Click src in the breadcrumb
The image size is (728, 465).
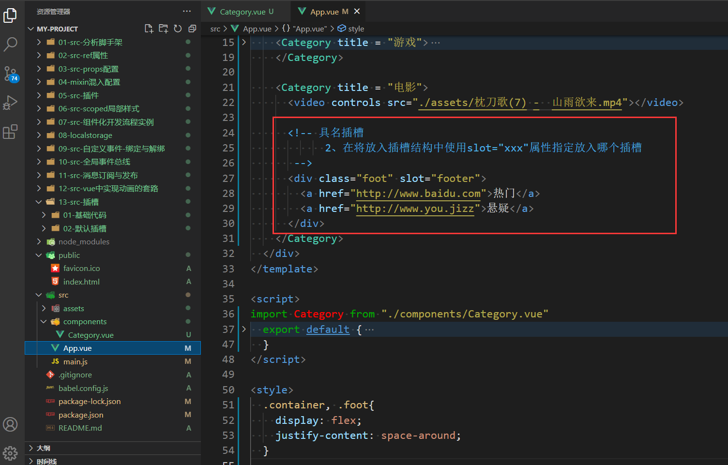[x=215, y=29]
